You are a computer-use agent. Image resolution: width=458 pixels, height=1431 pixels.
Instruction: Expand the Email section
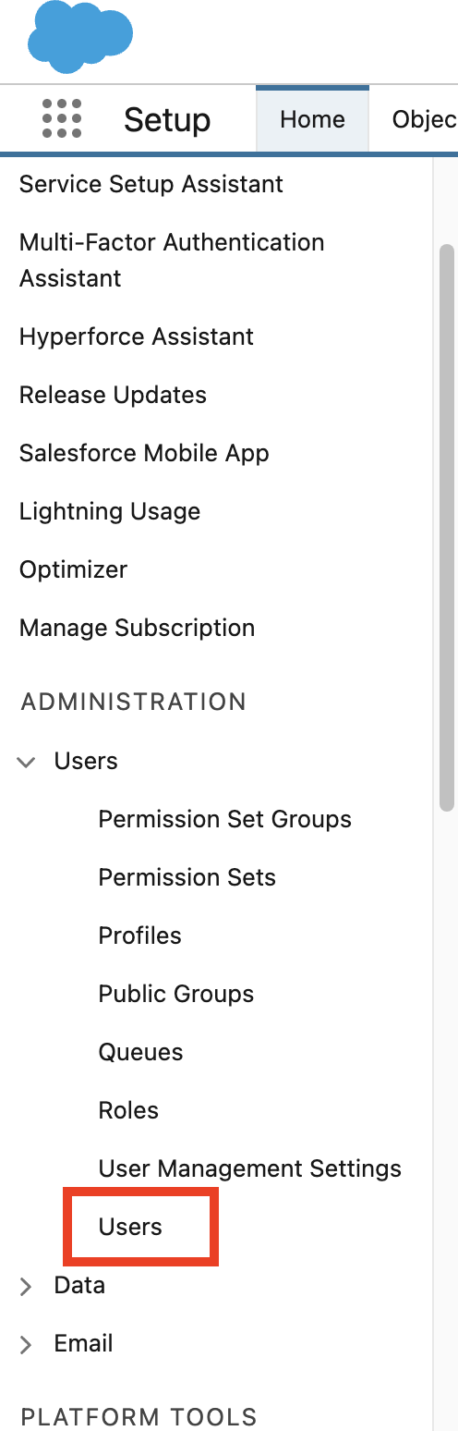point(26,1344)
